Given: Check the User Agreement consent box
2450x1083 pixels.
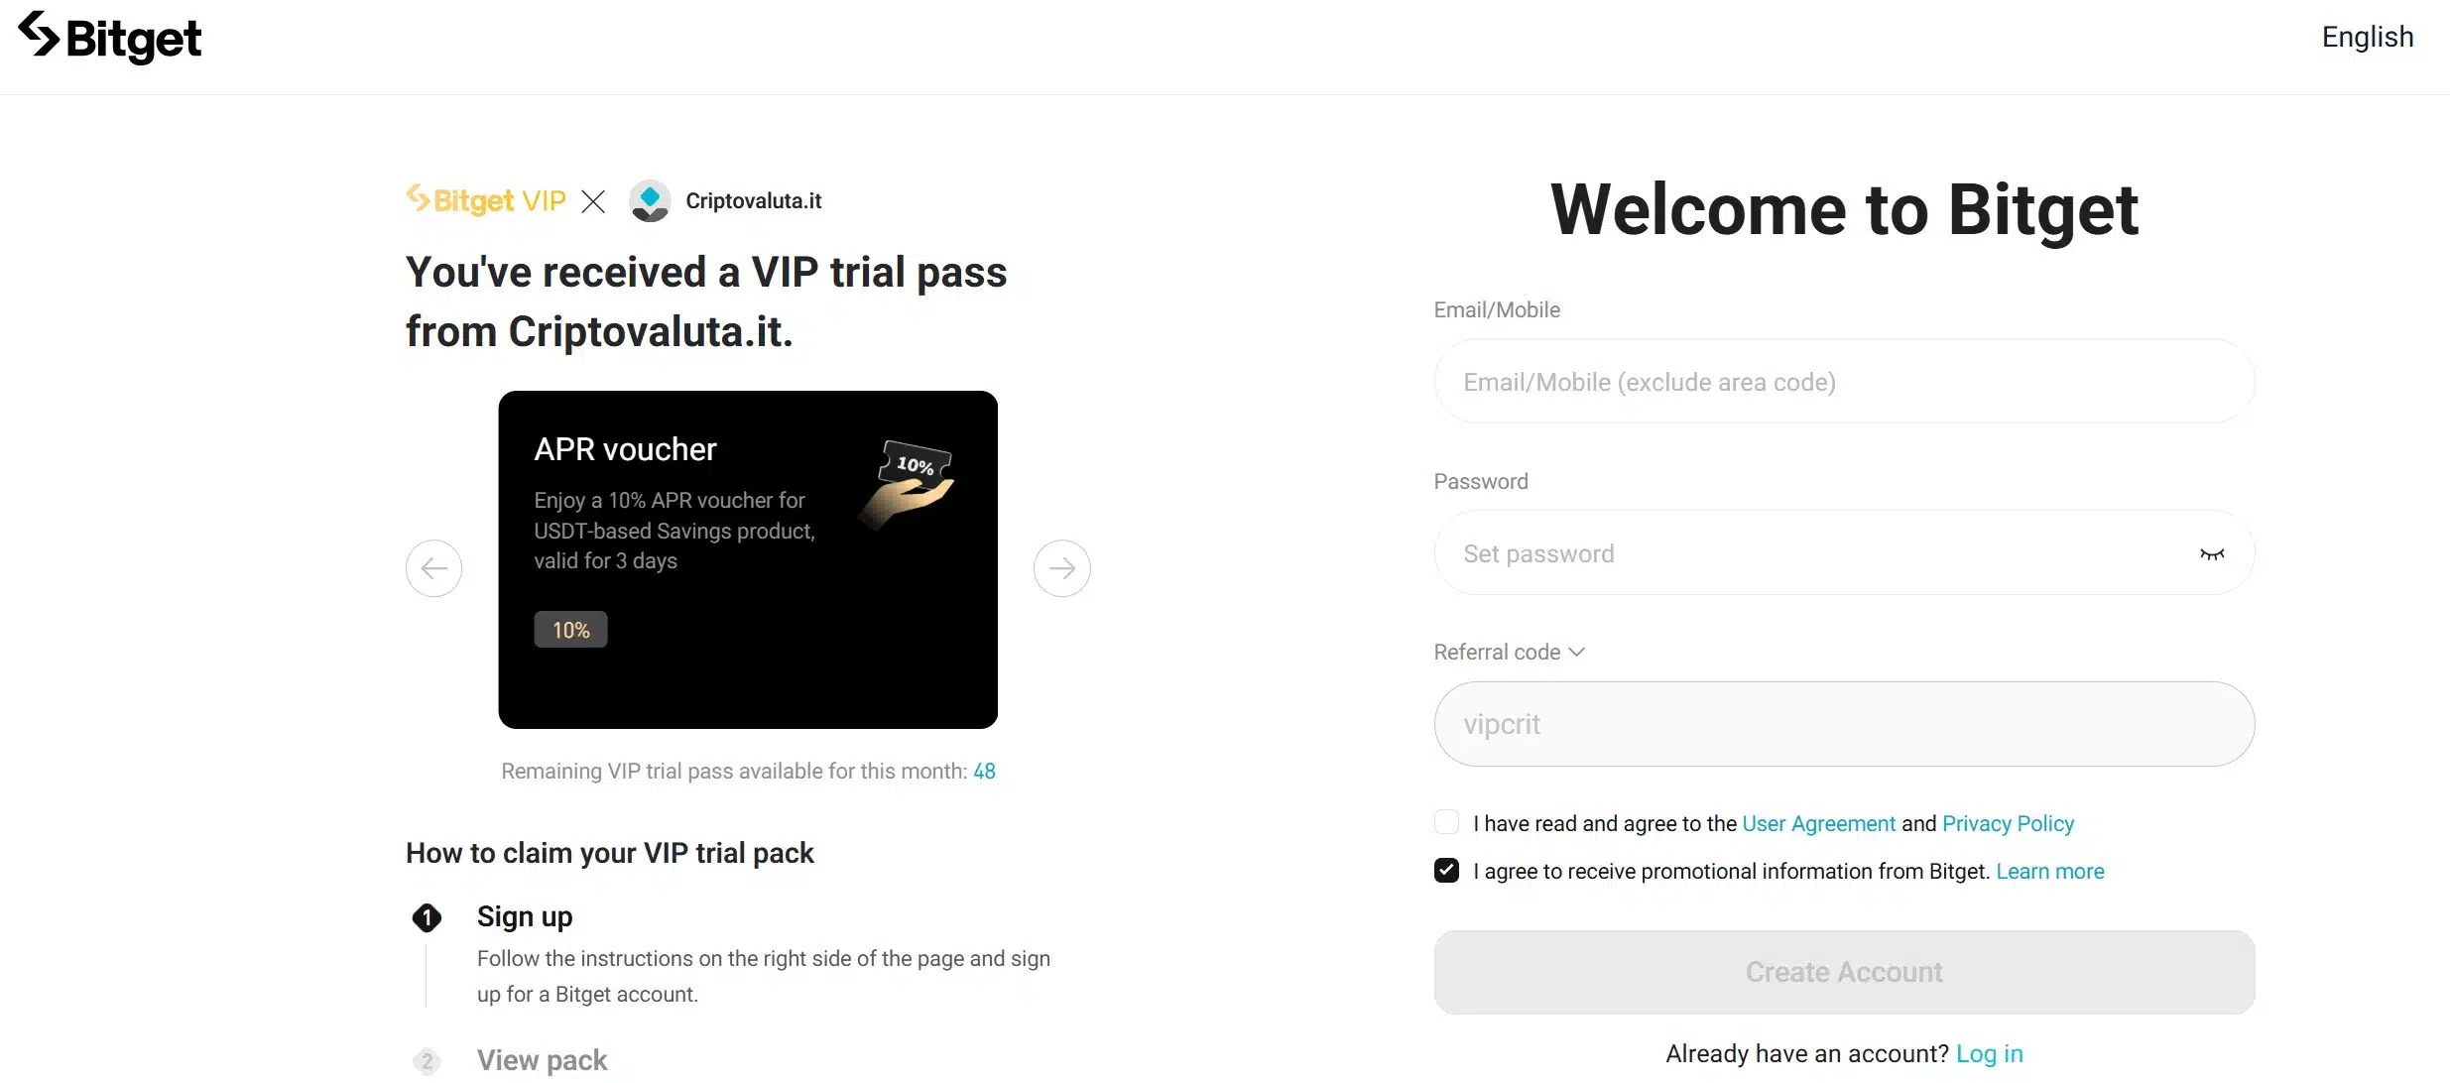Looking at the screenshot, I should click(1446, 823).
